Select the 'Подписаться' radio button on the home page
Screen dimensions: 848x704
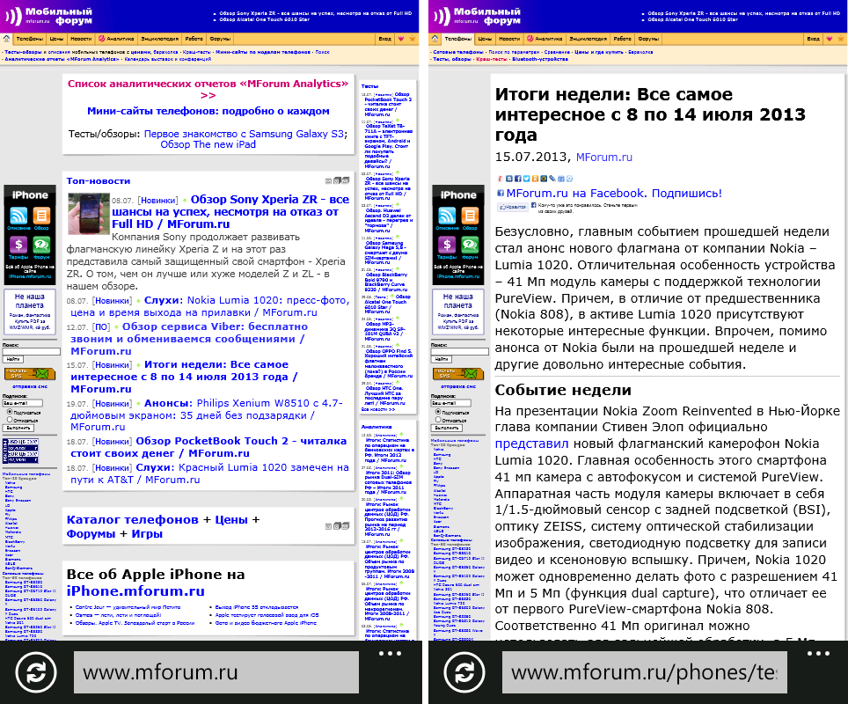click(x=10, y=413)
